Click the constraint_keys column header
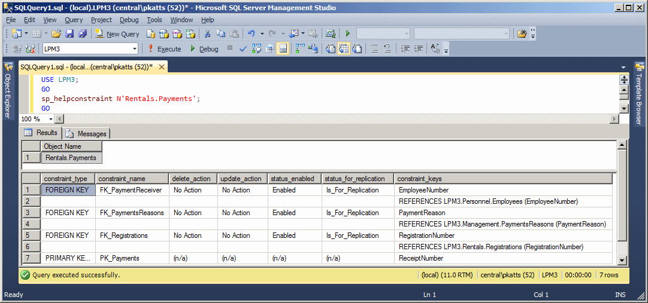 (x=503, y=179)
